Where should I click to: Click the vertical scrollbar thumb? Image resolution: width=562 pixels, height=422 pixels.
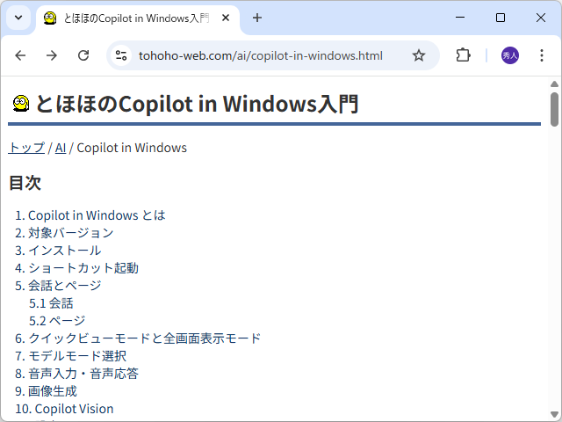[554, 109]
